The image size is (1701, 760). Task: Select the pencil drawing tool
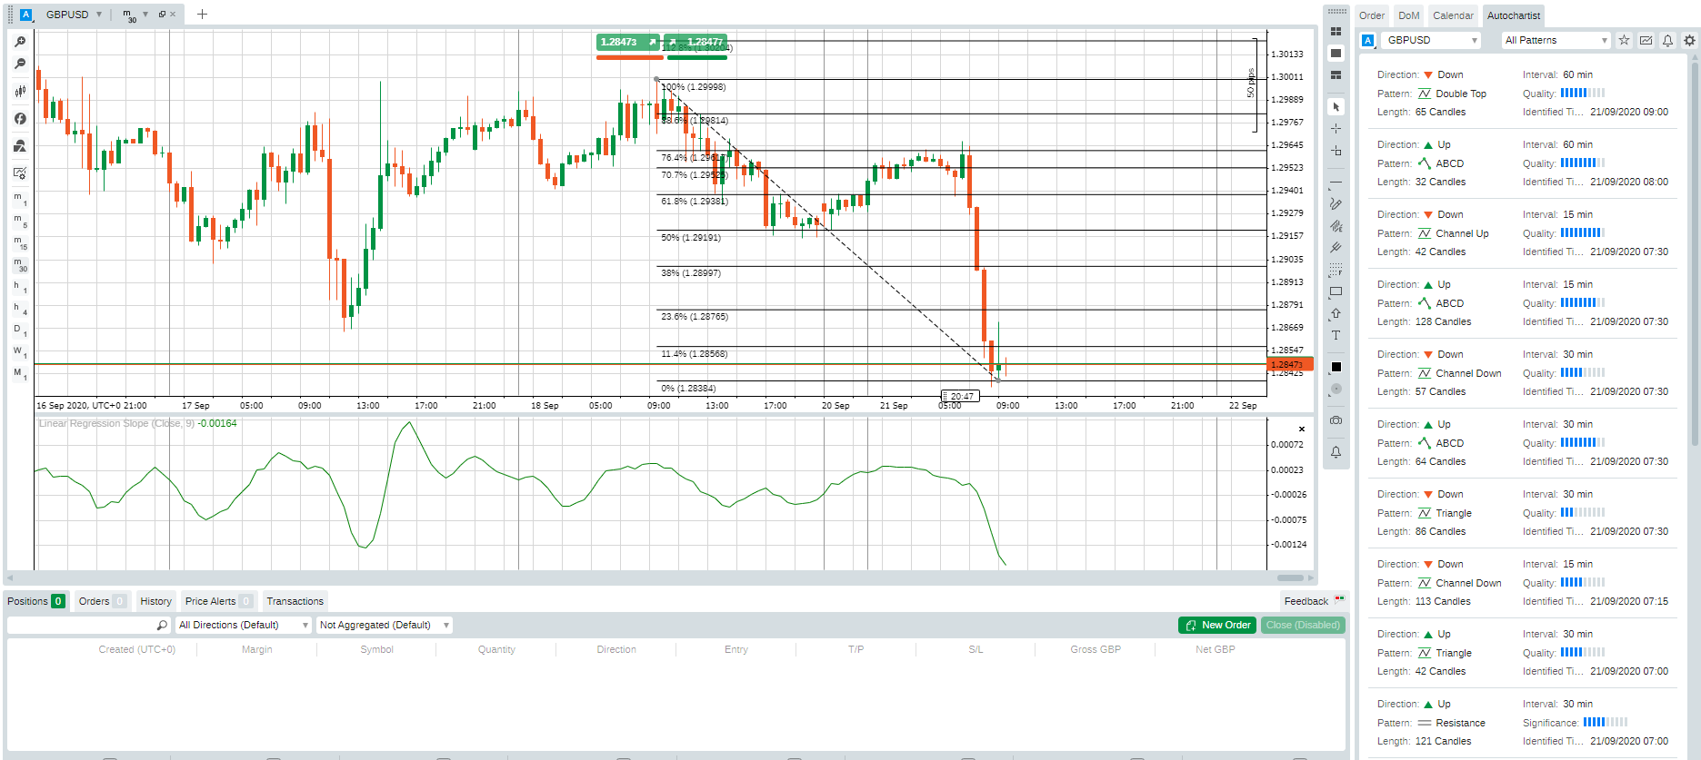pyautogui.click(x=1336, y=204)
